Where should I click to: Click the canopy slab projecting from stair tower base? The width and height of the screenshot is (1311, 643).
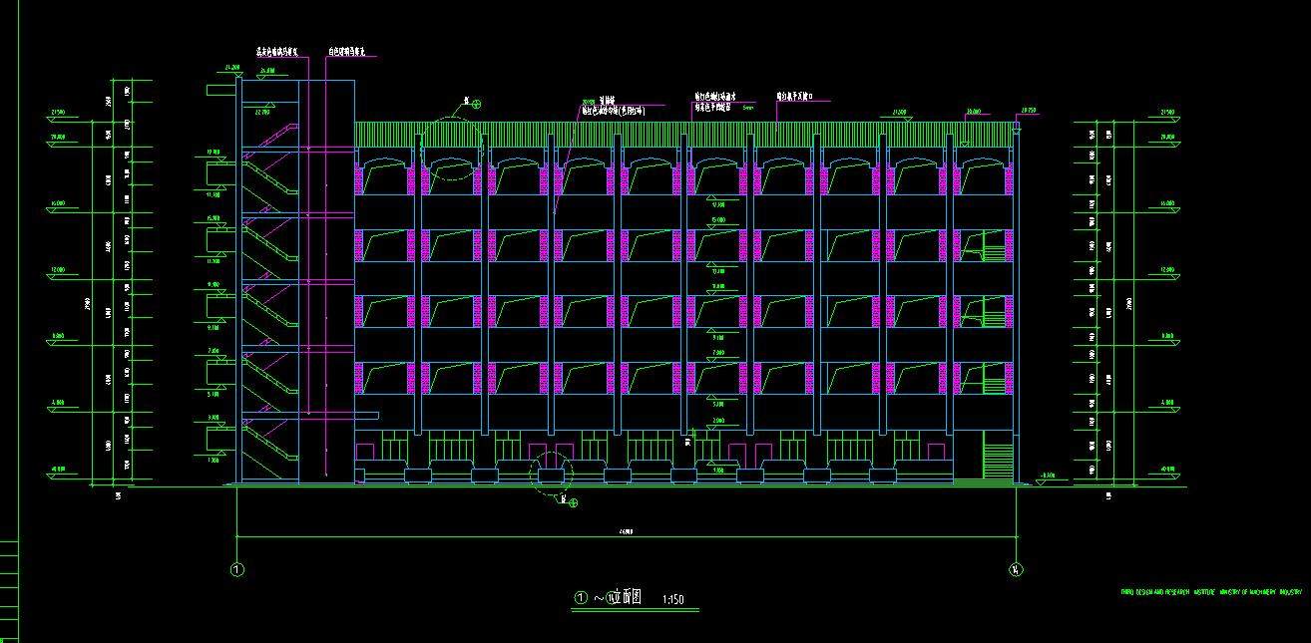pos(366,415)
